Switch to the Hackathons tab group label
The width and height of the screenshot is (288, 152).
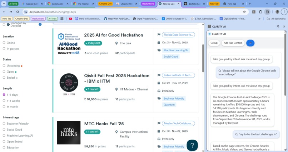coord(148,4)
